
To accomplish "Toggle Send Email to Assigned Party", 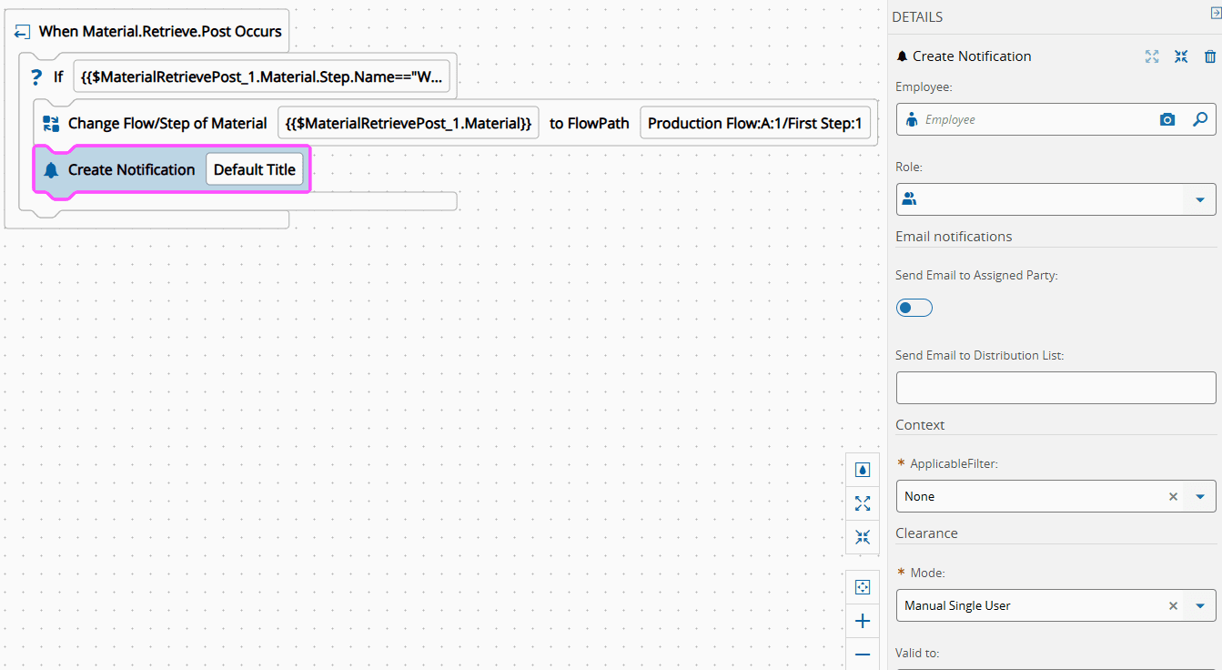I will pyautogui.click(x=914, y=308).
